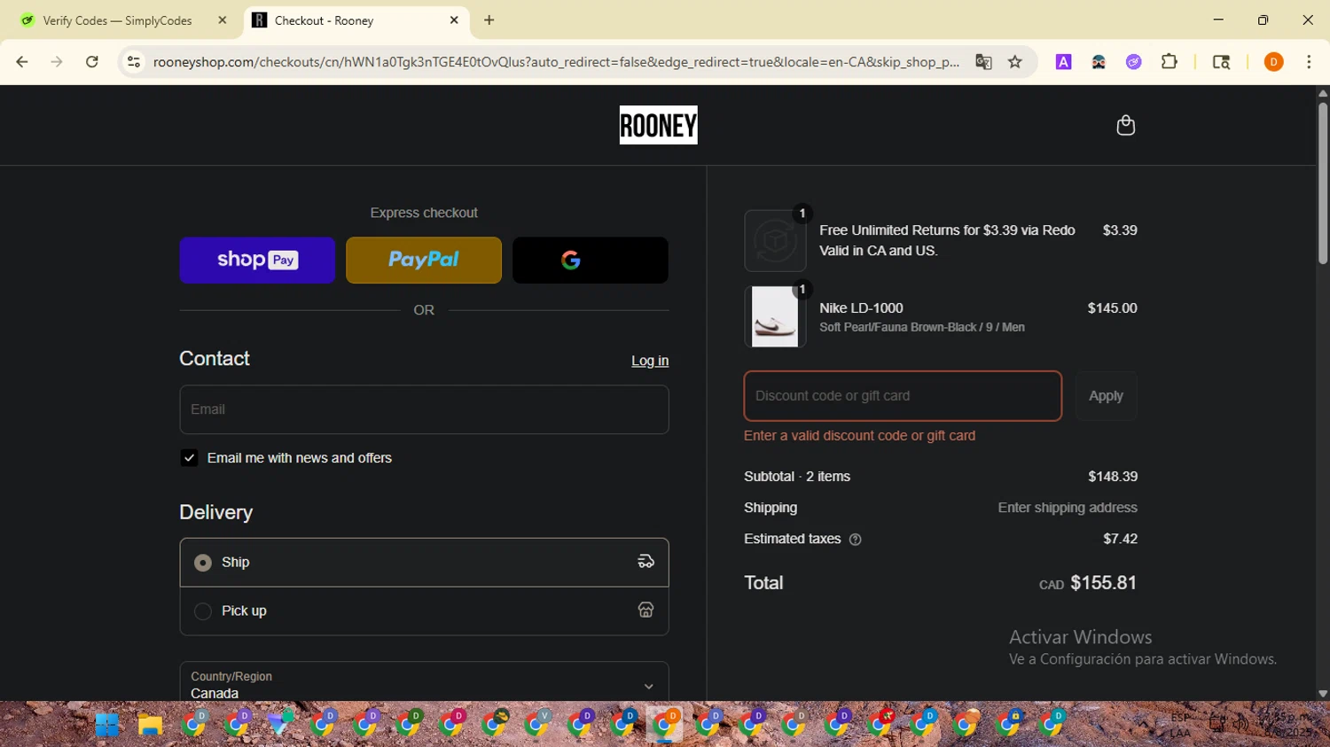Open the active Chrome window in taskbar

click(x=665, y=725)
